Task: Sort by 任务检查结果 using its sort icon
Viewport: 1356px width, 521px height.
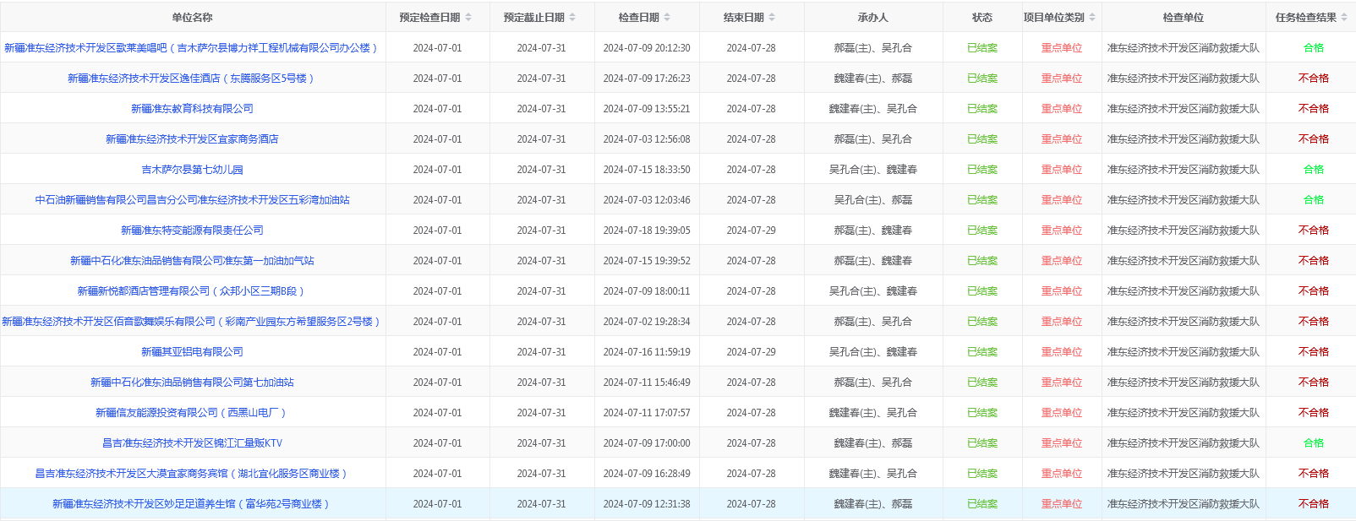Action: coord(1344,17)
